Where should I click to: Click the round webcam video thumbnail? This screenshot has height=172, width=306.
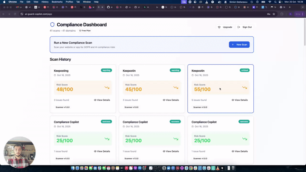click(19, 152)
